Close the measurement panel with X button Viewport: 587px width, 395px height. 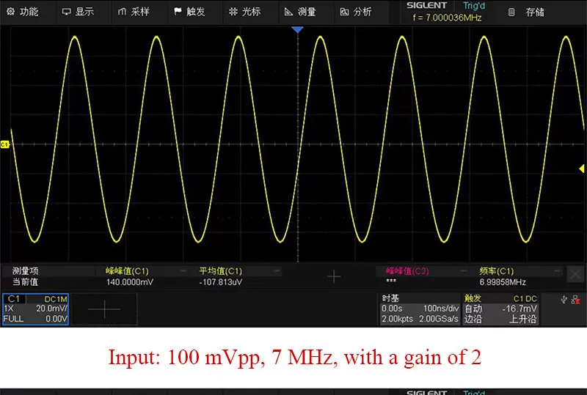[x=575, y=275]
